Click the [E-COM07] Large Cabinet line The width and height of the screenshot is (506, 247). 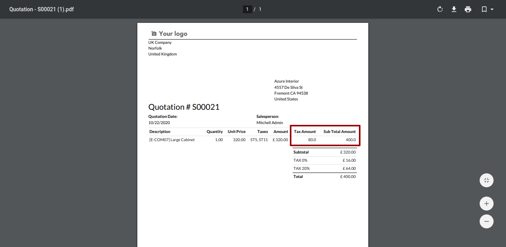172,140
